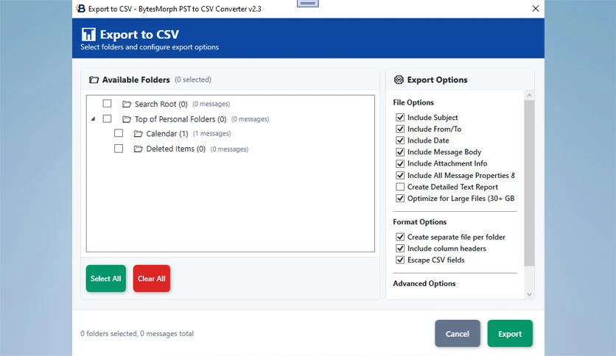The image size is (616, 356).
Task: Click '0 folders selected, 0 messages total' status
Action: pyautogui.click(x=137, y=334)
